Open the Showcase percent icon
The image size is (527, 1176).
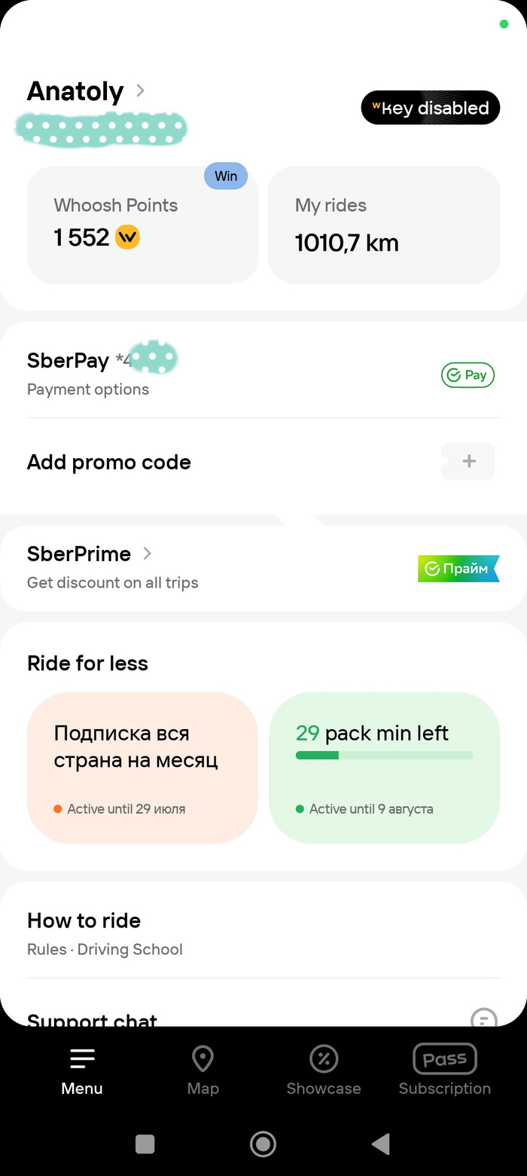(x=324, y=1059)
